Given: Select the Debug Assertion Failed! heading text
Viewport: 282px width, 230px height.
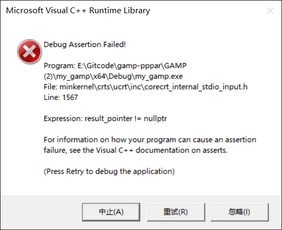Looking at the screenshot, I should [x=85, y=44].
